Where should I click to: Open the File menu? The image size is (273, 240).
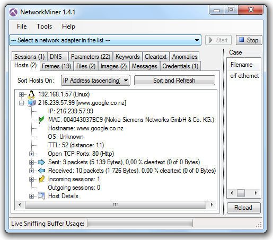pyautogui.click(x=22, y=26)
